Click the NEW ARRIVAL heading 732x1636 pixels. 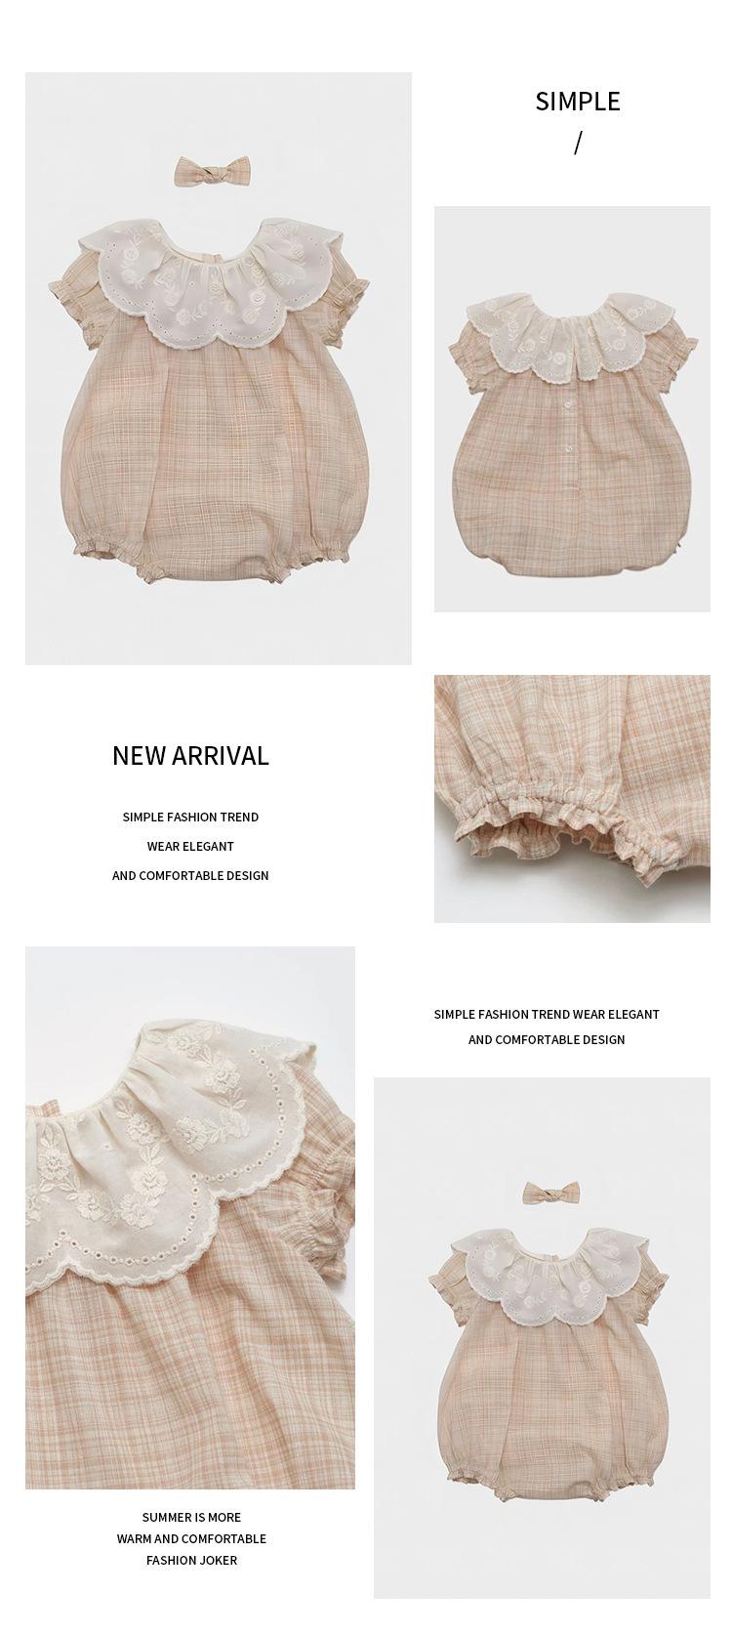tap(190, 756)
